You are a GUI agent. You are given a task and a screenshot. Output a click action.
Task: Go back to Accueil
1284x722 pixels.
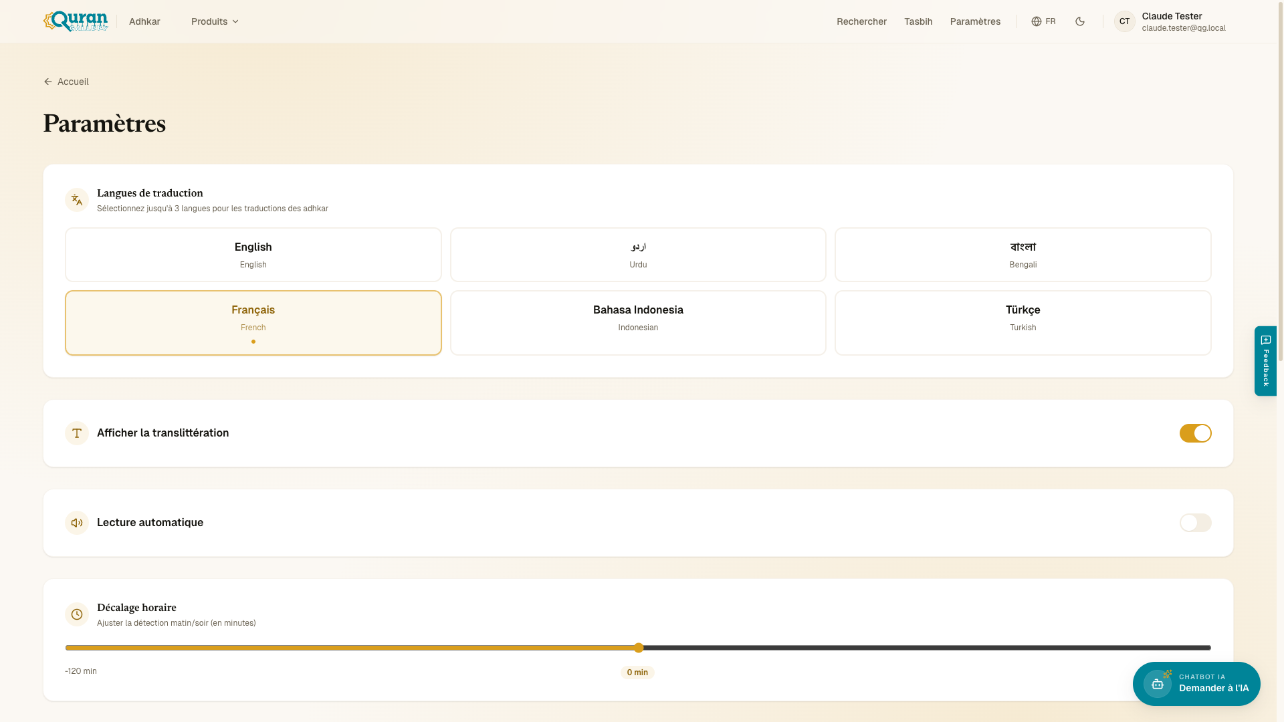click(x=66, y=82)
